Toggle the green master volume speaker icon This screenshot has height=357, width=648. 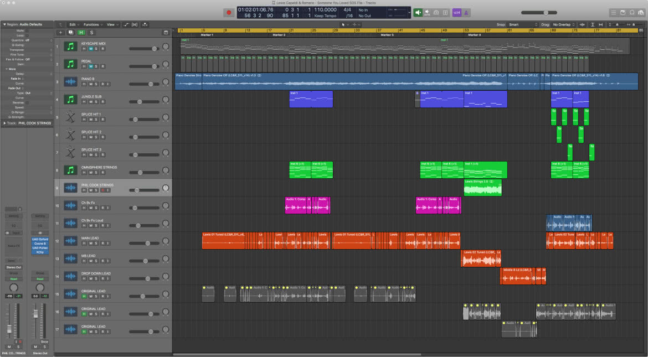tap(418, 13)
